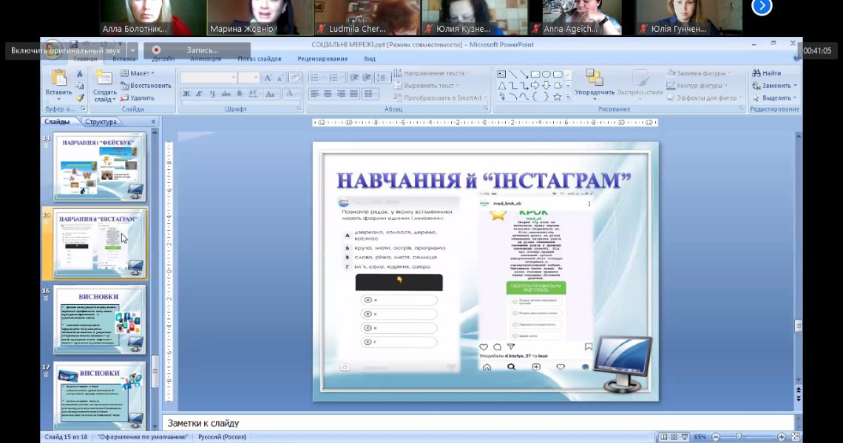
Task: Select slide 14 НАВЧАННЯ й ФЕЙСБУК thumbnail
Action: pyautogui.click(x=100, y=167)
